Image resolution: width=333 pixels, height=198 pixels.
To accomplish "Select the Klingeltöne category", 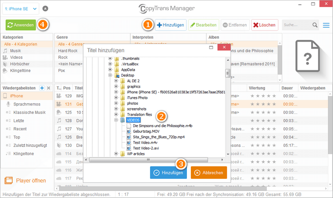I will click(27, 70).
